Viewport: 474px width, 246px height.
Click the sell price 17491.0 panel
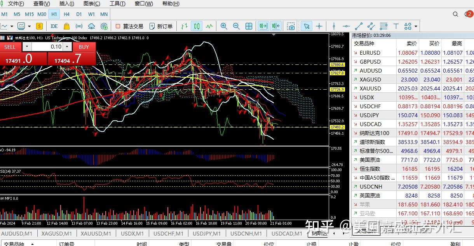click(x=23, y=59)
